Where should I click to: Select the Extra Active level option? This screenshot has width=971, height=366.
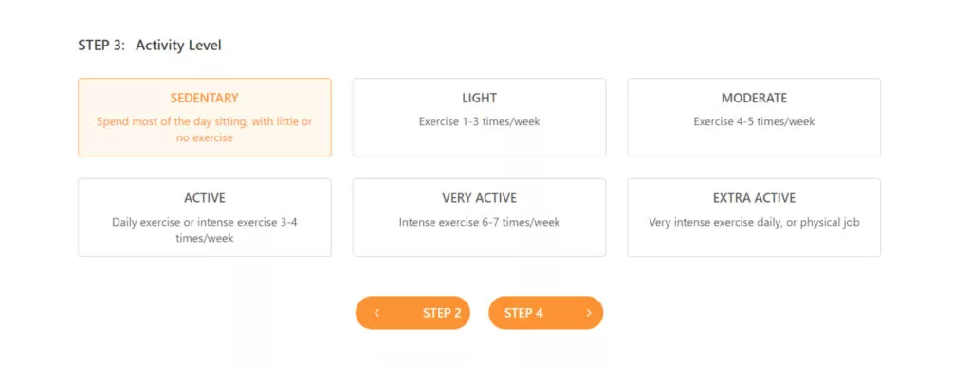754,217
